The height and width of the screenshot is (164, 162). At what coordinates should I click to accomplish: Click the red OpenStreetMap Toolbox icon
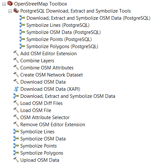(10, 4)
